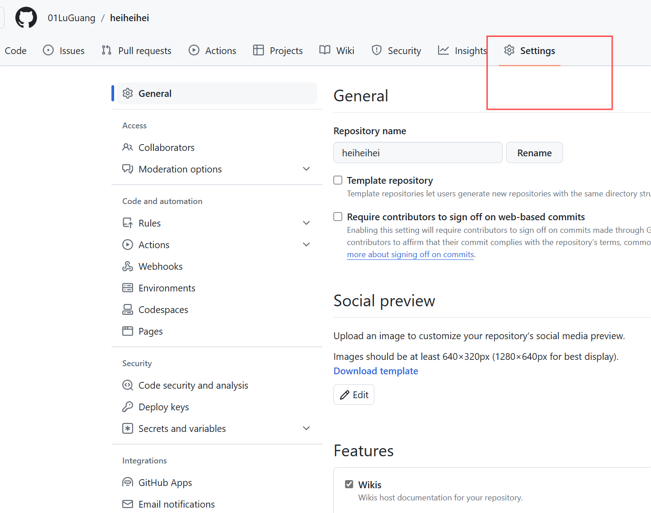Viewport: 651px width, 513px height.
Task: Click the Deploy keys key icon
Action: click(128, 407)
